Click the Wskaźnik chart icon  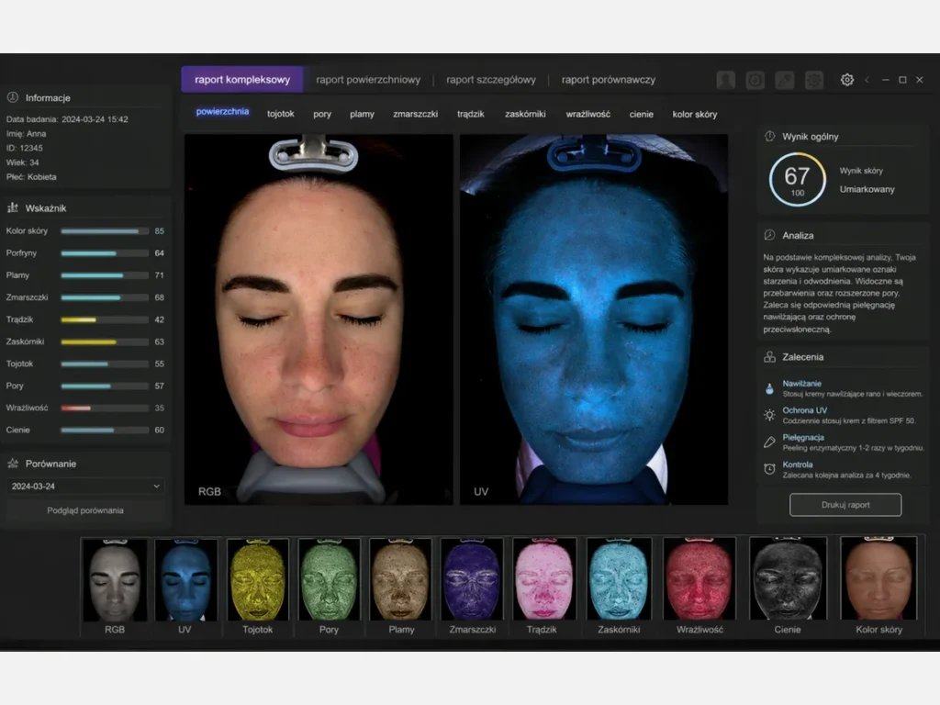point(13,207)
